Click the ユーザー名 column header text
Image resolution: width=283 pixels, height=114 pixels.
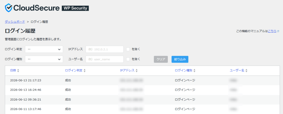237,71
